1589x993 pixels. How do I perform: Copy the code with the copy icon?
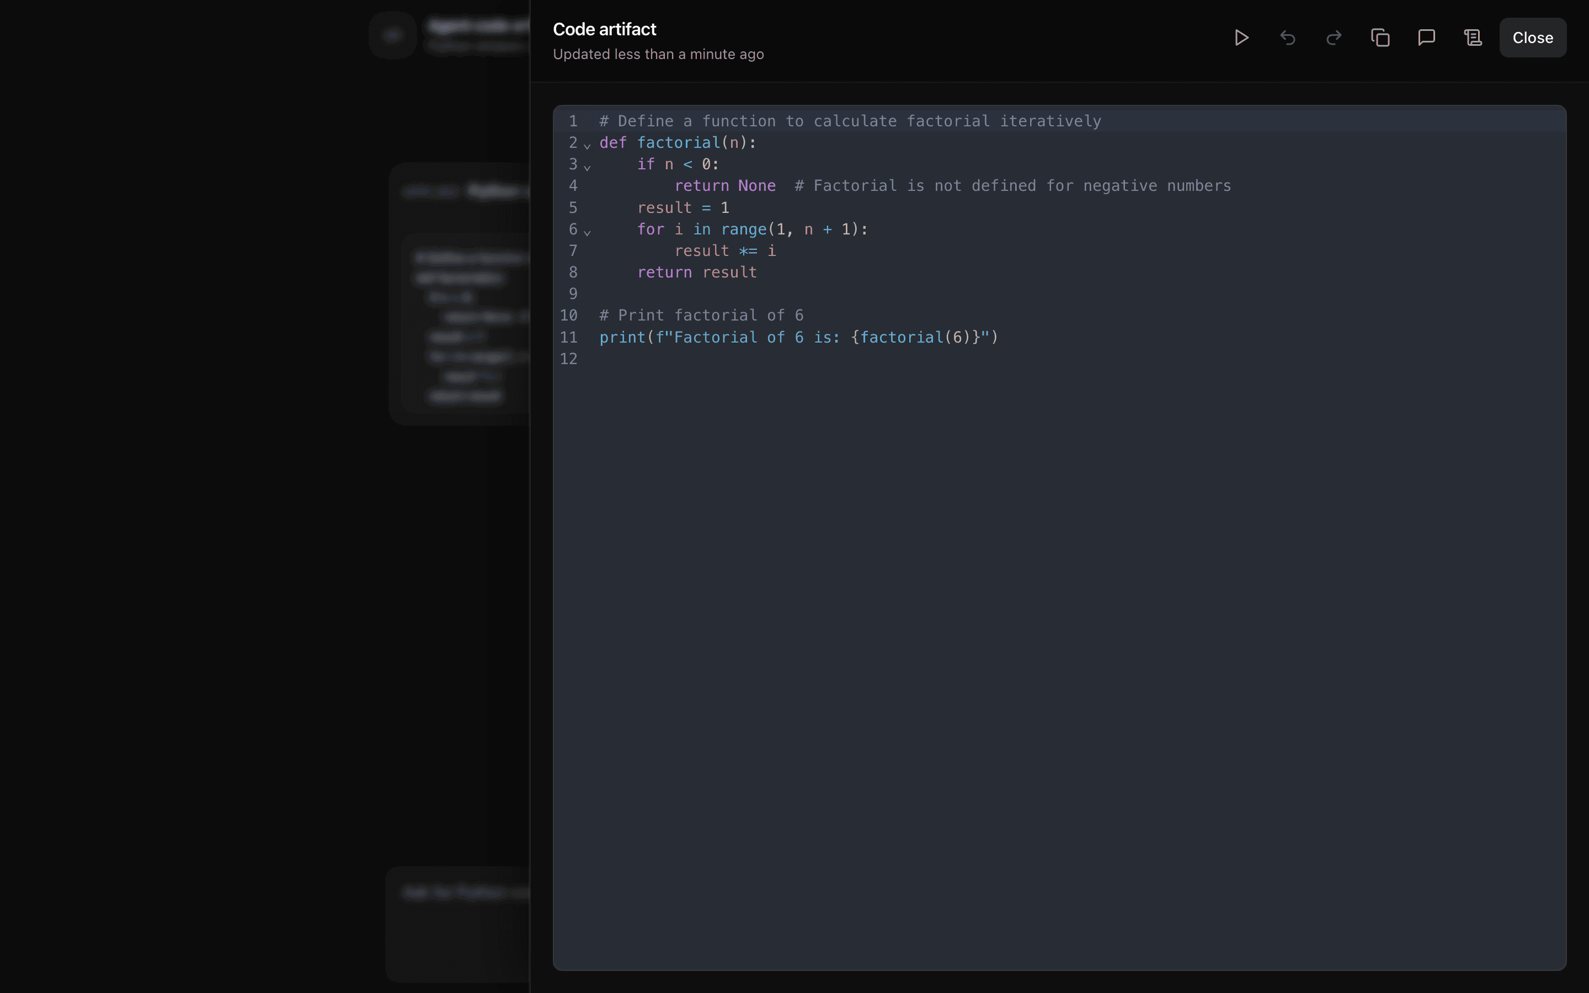pos(1380,38)
